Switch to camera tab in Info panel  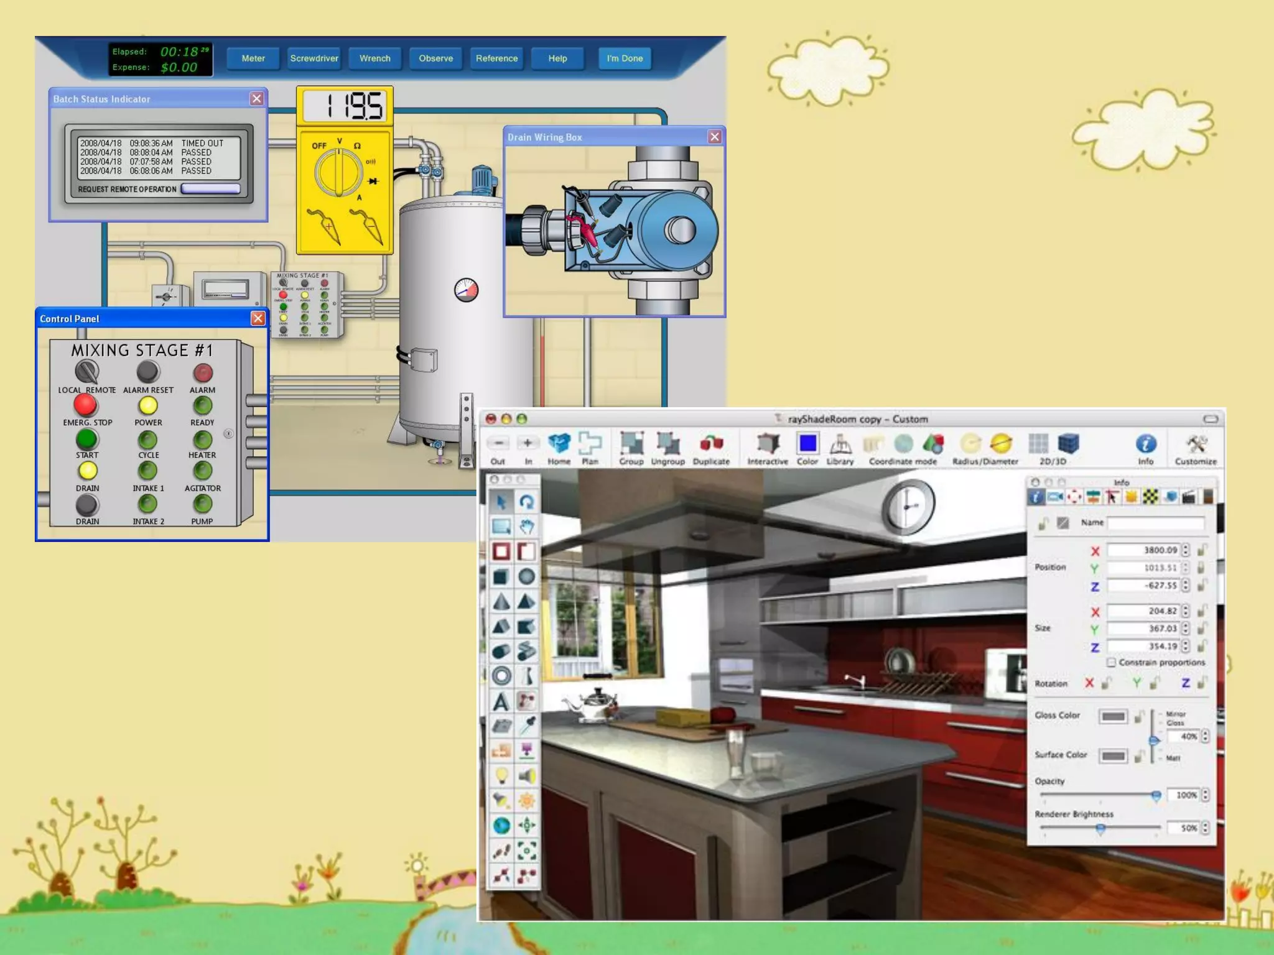coord(1055,497)
